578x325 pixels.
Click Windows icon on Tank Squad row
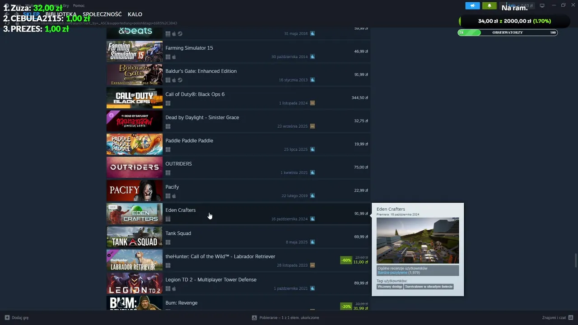pyautogui.click(x=168, y=242)
